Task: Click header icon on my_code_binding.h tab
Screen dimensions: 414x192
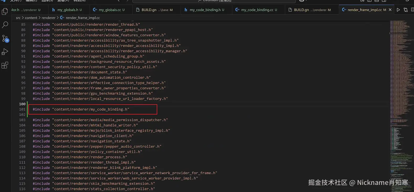Action: [x=186, y=10]
